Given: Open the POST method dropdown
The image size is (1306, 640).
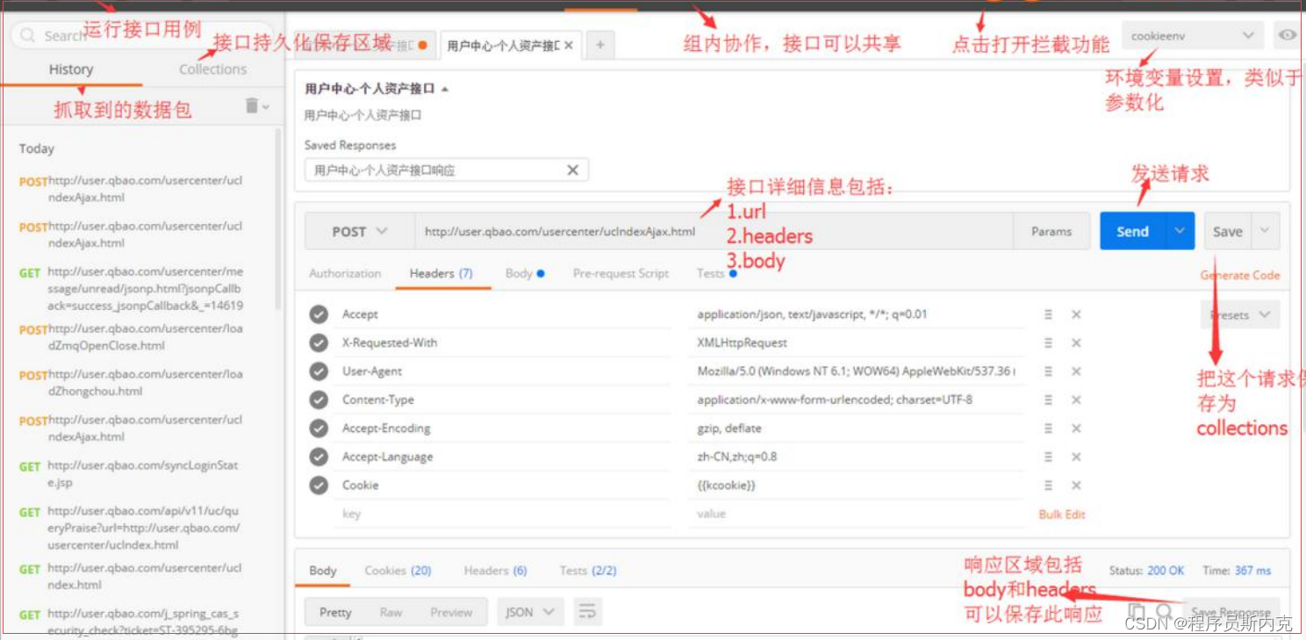Looking at the screenshot, I should click(359, 232).
